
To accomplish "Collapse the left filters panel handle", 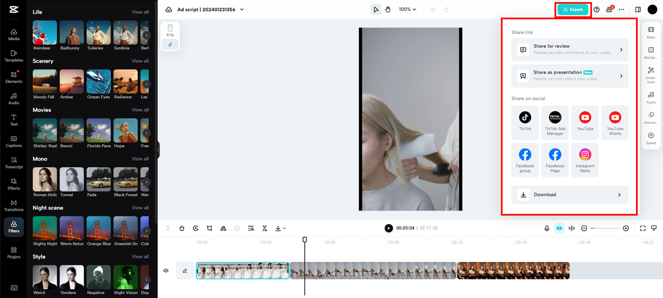I will [x=158, y=150].
